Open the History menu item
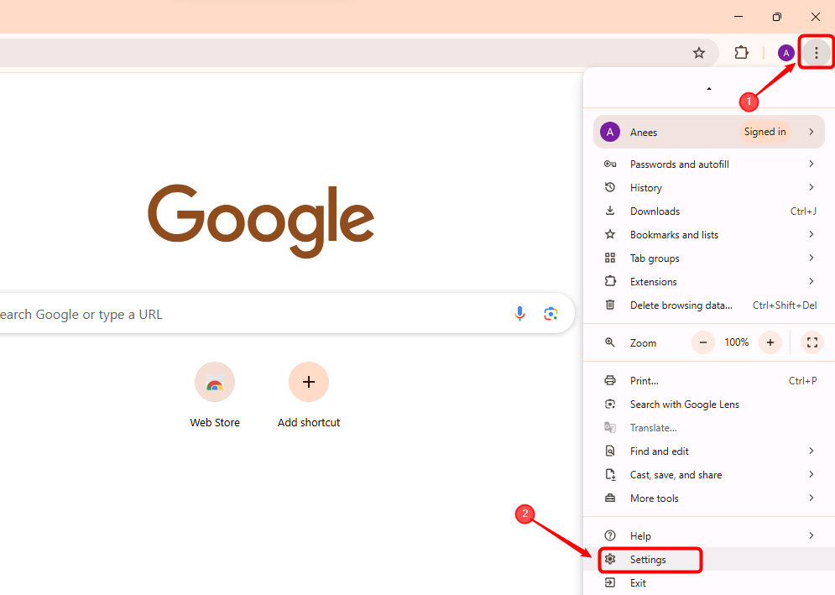This screenshot has width=835, height=595. [x=709, y=187]
